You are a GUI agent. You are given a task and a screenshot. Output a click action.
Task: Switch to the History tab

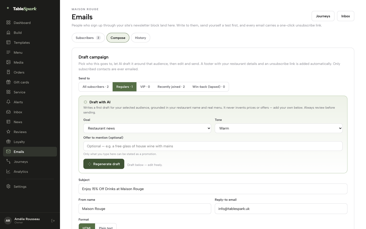point(141,38)
